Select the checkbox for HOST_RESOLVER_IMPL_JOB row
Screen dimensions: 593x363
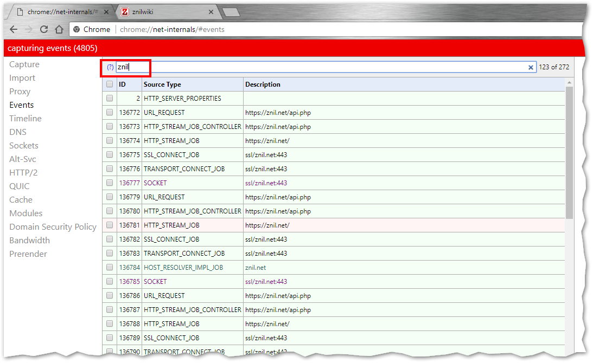click(x=110, y=268)
